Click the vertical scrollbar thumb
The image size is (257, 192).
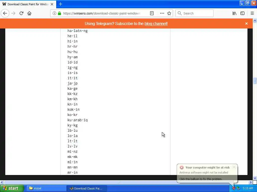point(255,81)
